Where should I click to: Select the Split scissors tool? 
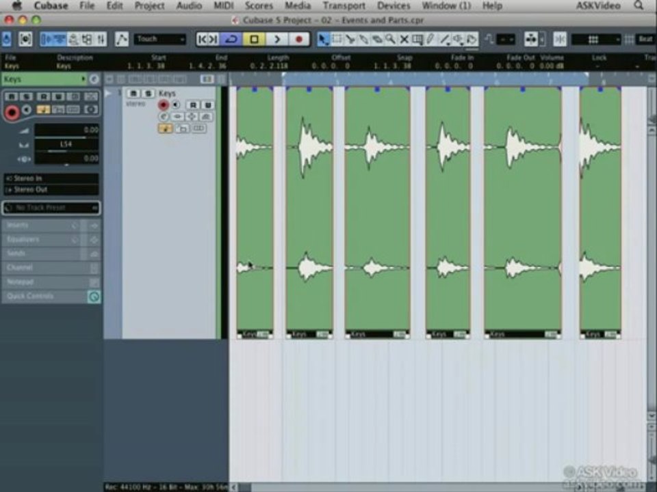click(x=350, y=40)
